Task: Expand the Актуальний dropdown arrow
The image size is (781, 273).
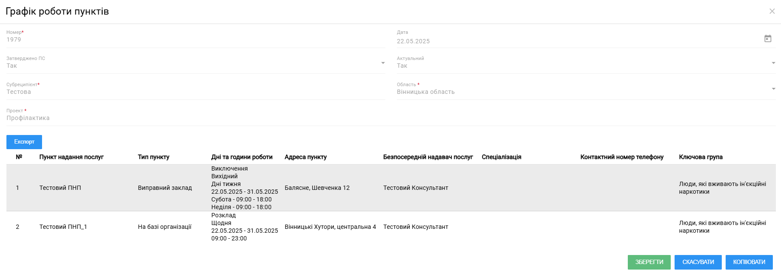Action: (773, 63)
